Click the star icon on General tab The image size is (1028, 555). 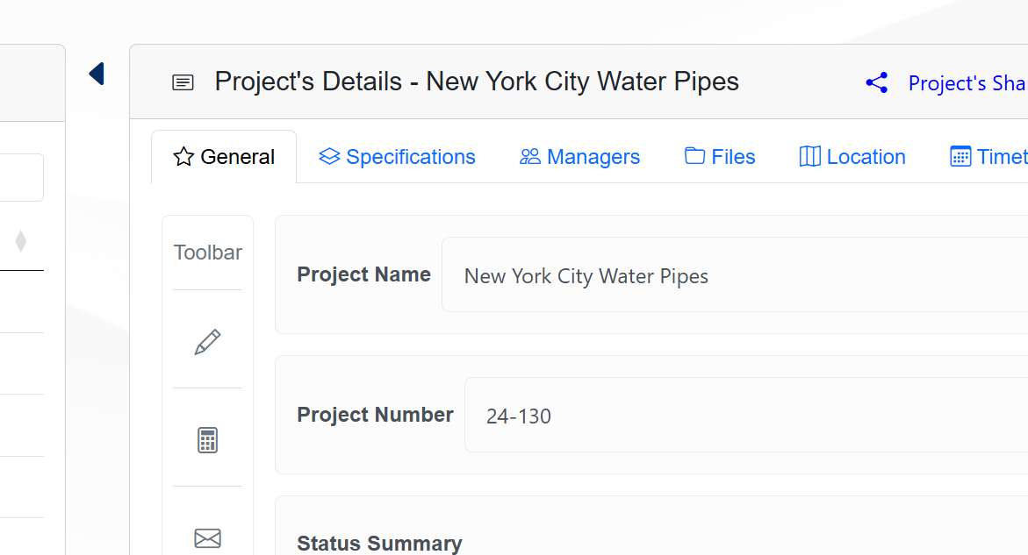click(x=183, y=157)
